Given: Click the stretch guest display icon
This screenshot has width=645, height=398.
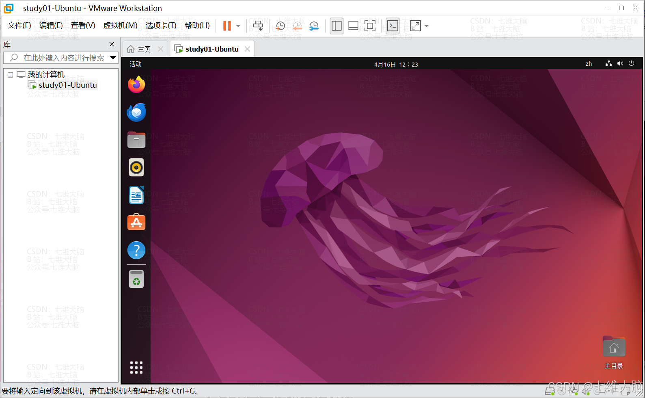Looking at the screenshot, I should pos(415,26).
